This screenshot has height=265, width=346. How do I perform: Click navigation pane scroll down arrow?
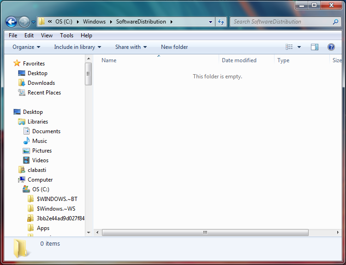(89, 233)
